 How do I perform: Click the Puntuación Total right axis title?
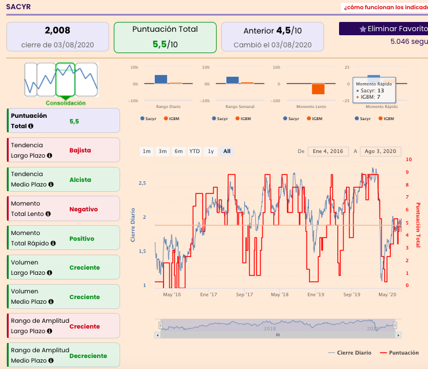(x=418, y=225)
